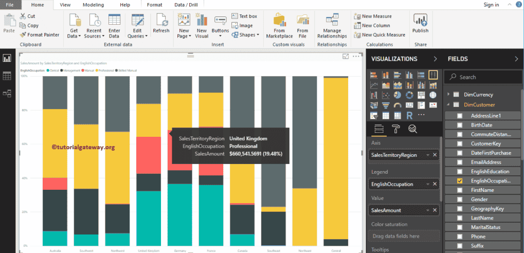This screenshot has width=524, height=253.
Task: Select the Stacked bar chart visual
Action: pyautogui.click(x=374, y=75)
